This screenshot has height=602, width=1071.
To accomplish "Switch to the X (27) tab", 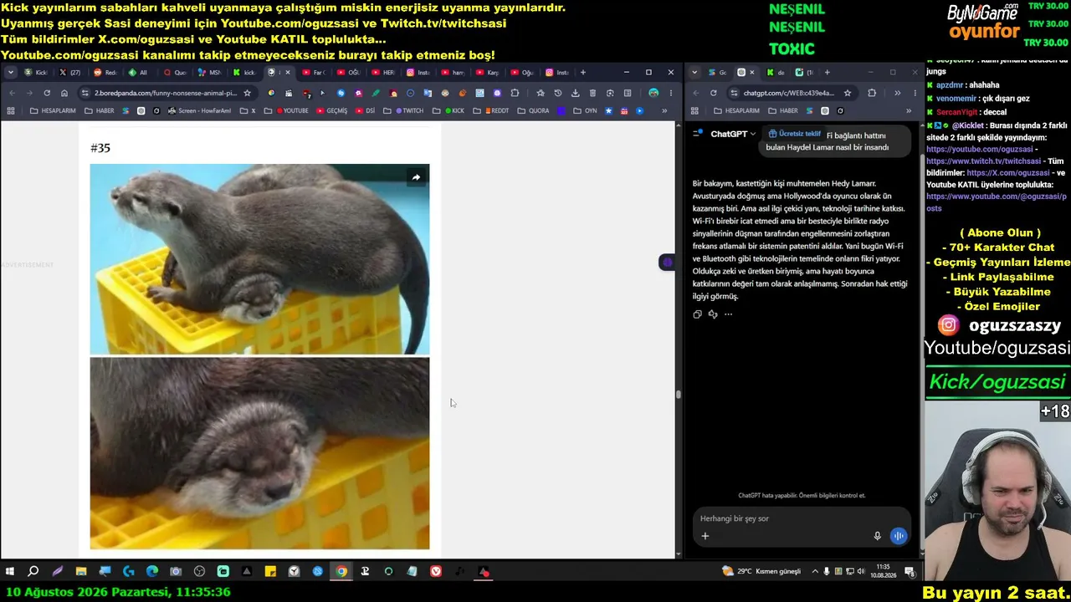I will click(70, 73).
